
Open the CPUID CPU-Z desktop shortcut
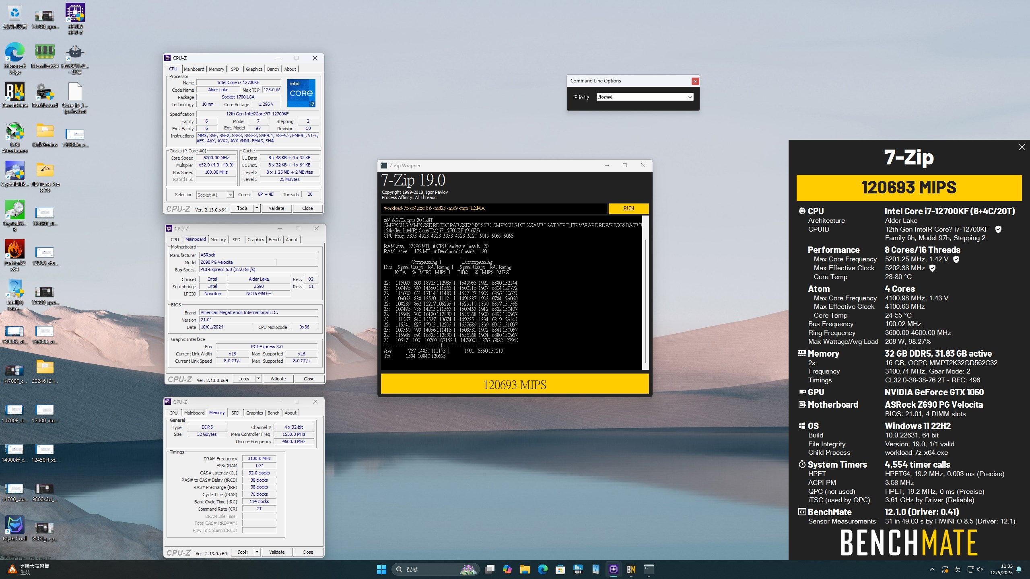coord(75,18)
